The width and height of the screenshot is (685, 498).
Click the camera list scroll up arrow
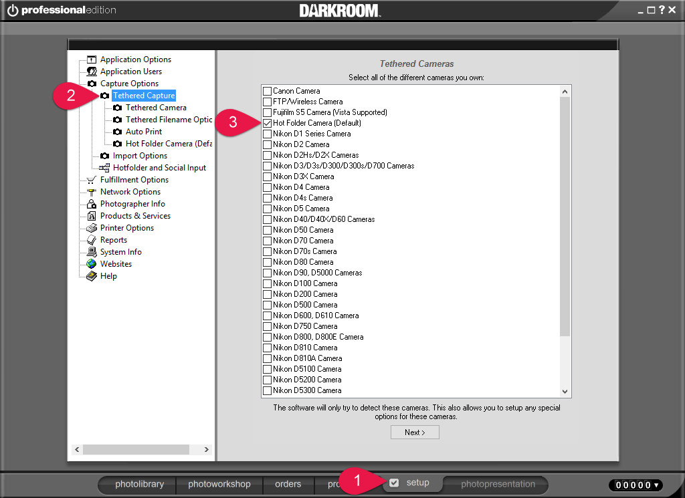pyautogui.click(x=565, y=91)
